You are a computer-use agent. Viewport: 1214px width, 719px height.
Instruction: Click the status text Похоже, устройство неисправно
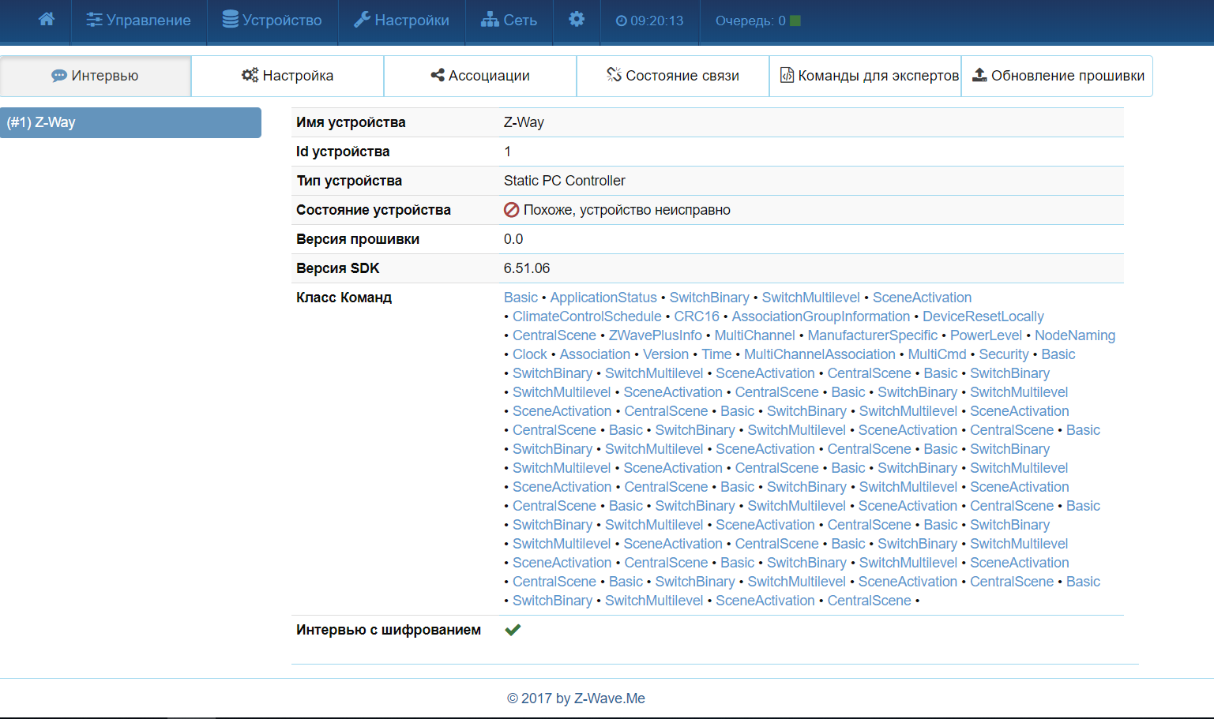click(627, 210)
